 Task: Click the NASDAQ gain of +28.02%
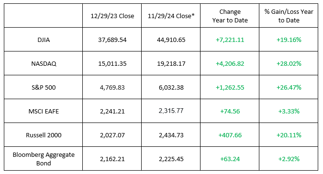coord(289,63)
